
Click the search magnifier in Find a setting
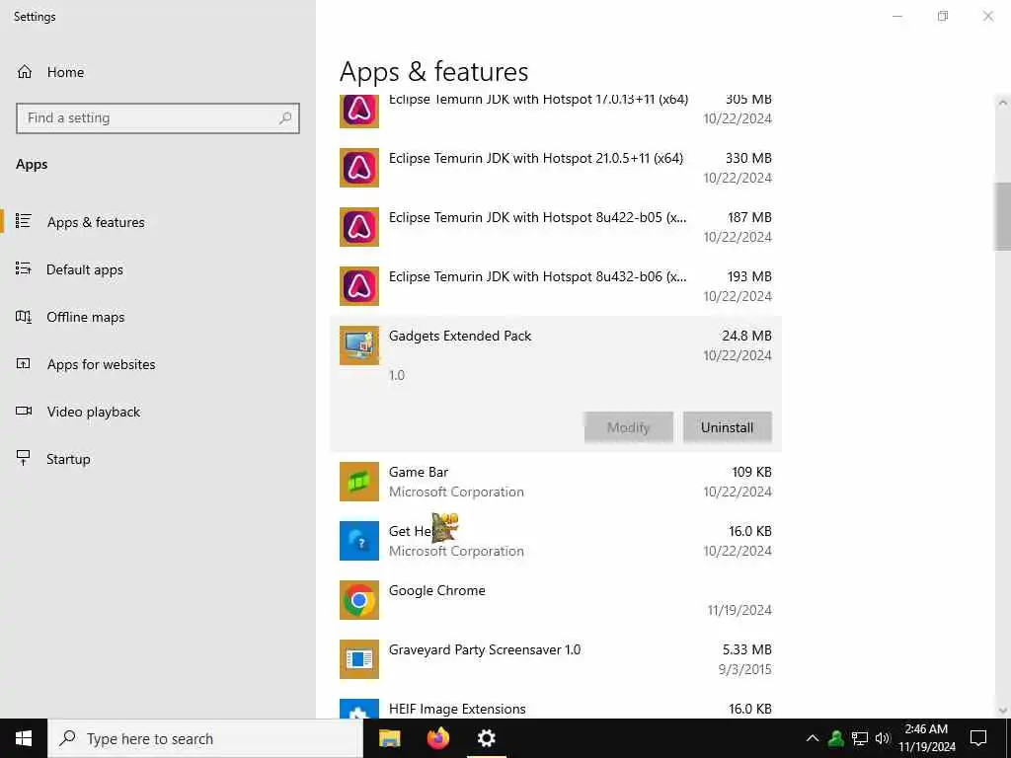pyautogui.click(x=285, y=118)
